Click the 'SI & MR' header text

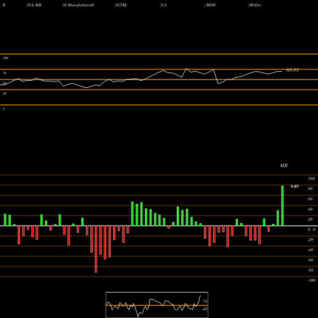[x=34, y=5]
